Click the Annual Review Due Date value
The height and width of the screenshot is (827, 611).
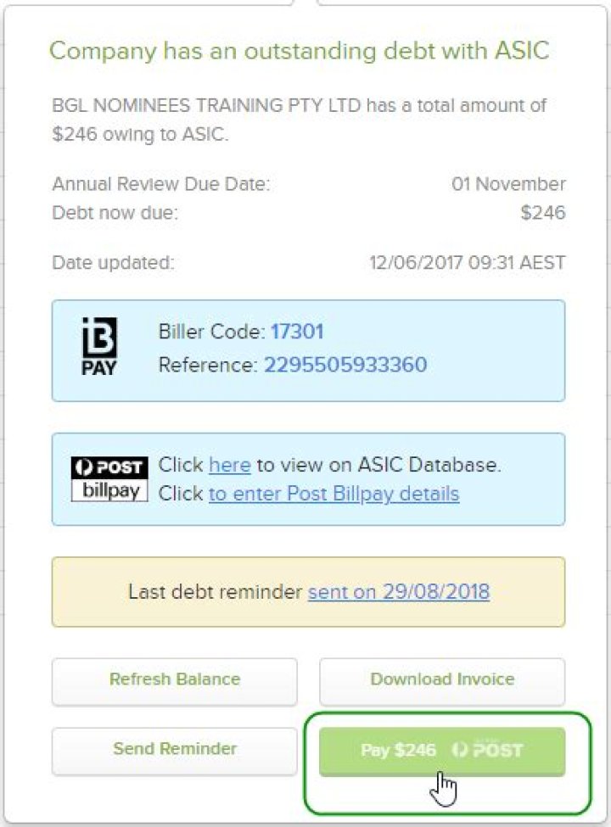tap(507, 184)
